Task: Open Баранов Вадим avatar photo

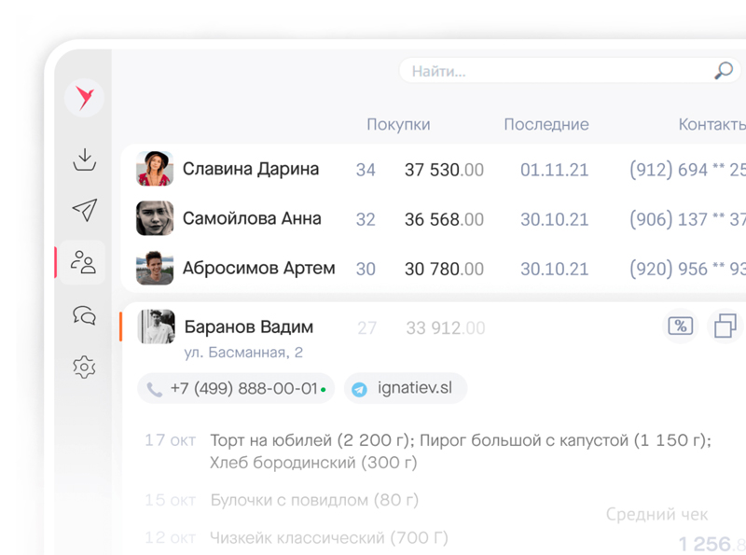Action: (156, 326)
